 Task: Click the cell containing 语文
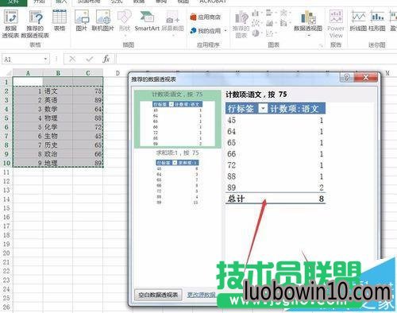click(58, 91)
